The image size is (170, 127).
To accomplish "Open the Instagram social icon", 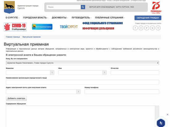I will [x=141, y=28].
